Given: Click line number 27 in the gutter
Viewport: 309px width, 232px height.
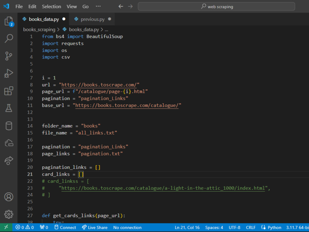Looking at the screenshot, I should [30, 215].
